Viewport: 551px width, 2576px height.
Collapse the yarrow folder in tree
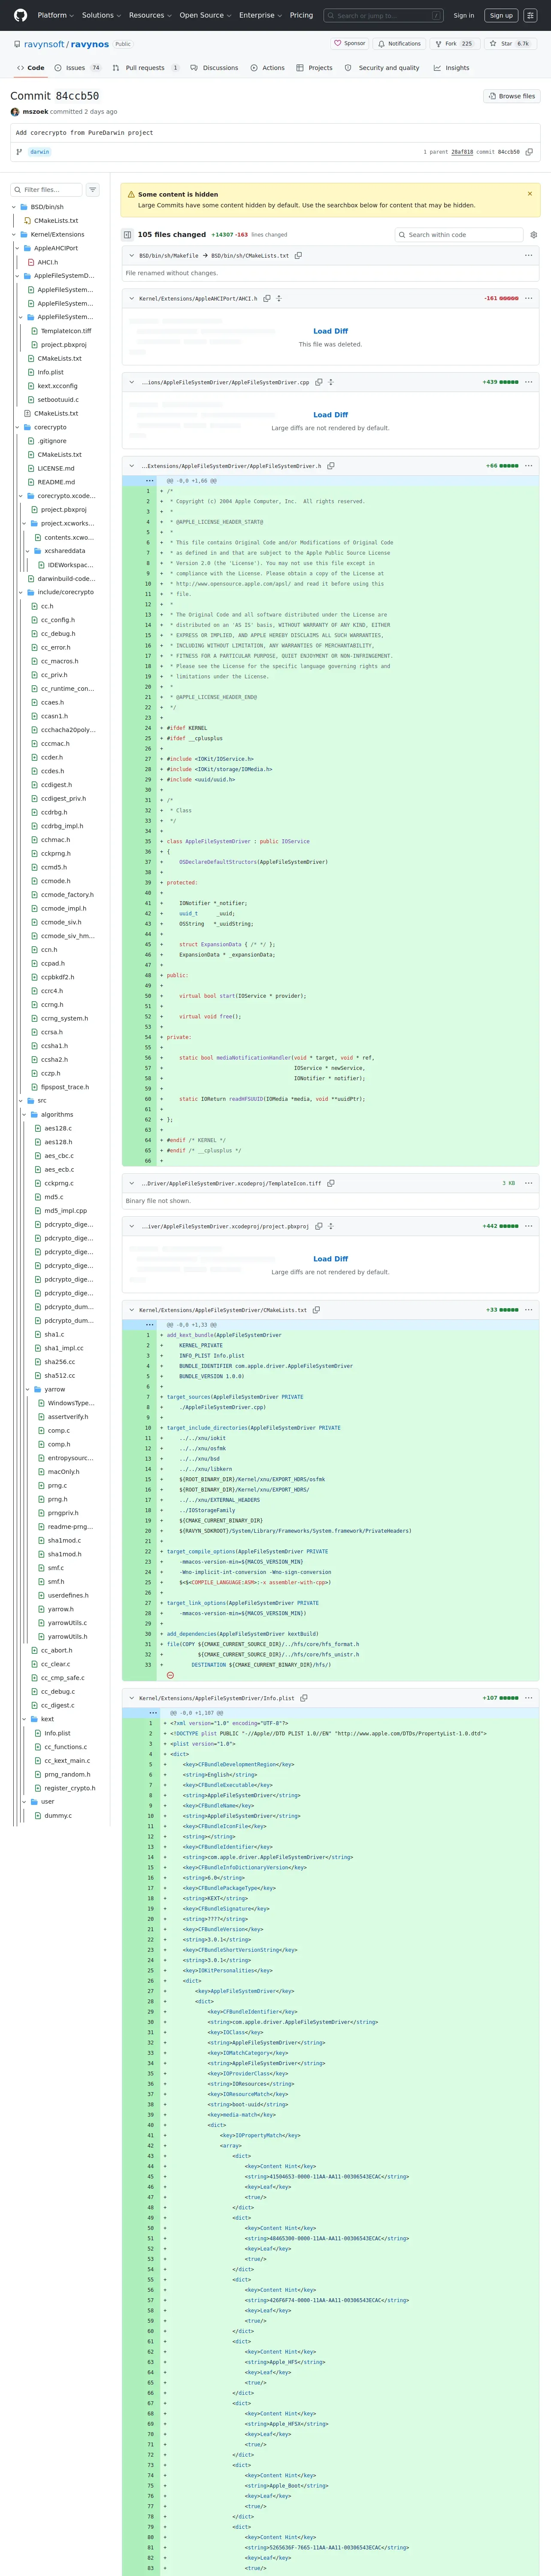click(27, 1389)
